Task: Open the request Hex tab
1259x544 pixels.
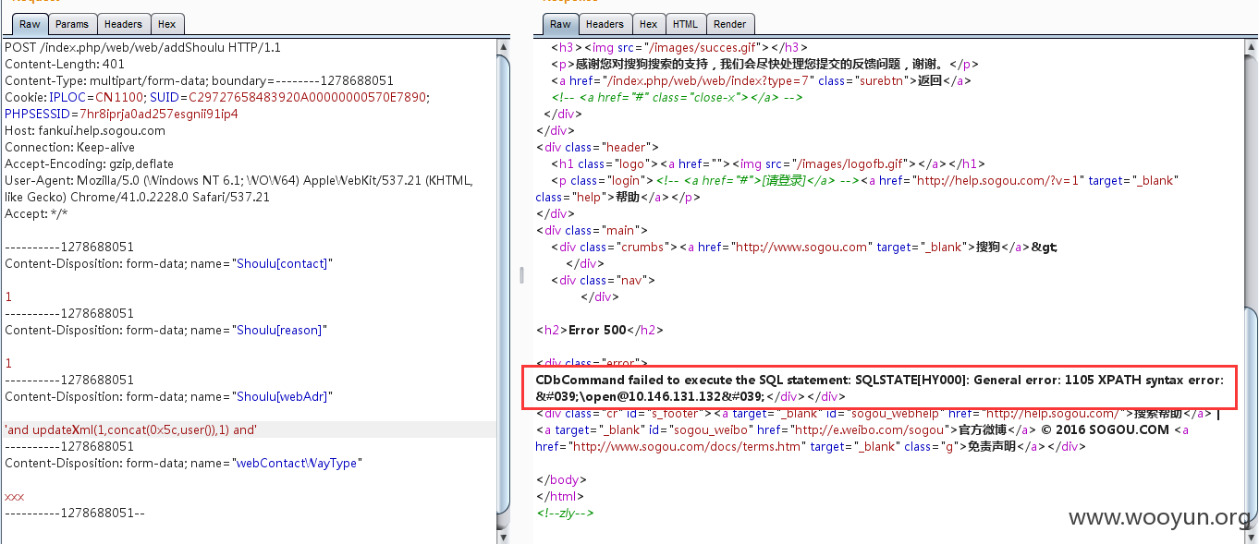Action: [167, 24]
